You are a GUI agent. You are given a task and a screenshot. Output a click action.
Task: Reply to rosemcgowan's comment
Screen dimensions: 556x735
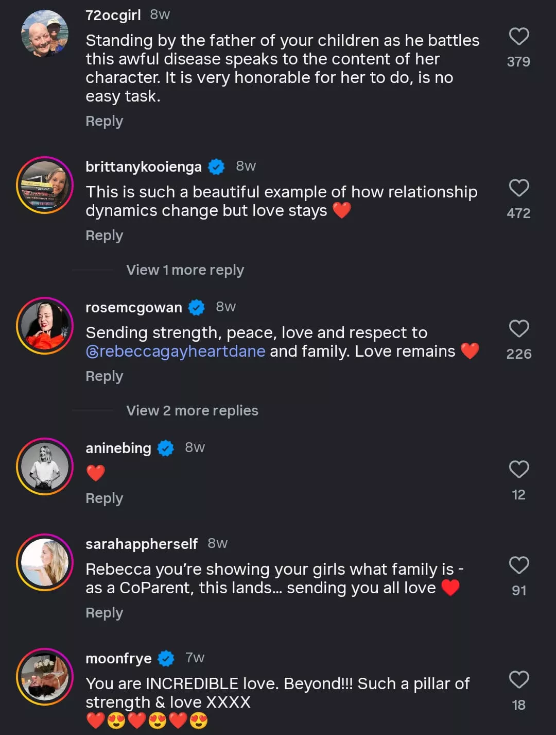104,376
